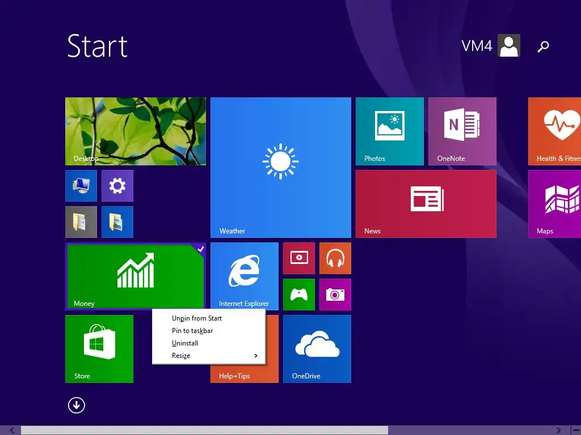The width and height of the screenshot is (581, 435).
Task: Click the search magnifier icon
Action: pyautogui.click(x=543, y=46)
